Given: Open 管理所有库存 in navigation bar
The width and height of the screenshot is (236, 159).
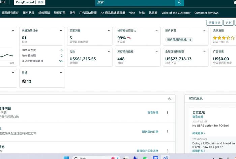Looking at the screenshot, I should pos(10,13).
